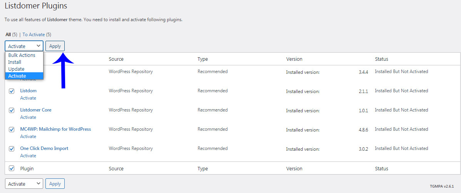Screen dimensions: 461x193
Task: Select highlighted 'Activate' option in dropdown list
Action: [17, 76]
